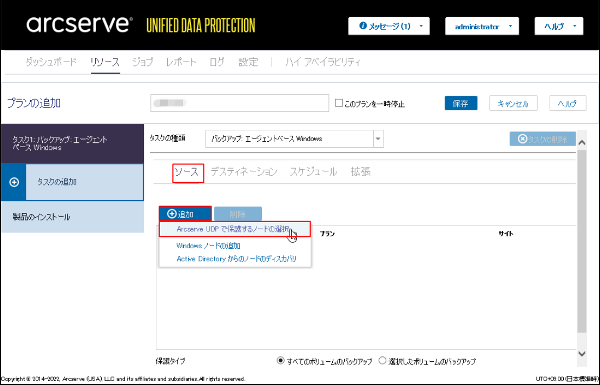The width and height of the screenshot is (600, 385).
Task: Click the タスクの削除 button
Action: pyautogui.click(x=543, y=139)
